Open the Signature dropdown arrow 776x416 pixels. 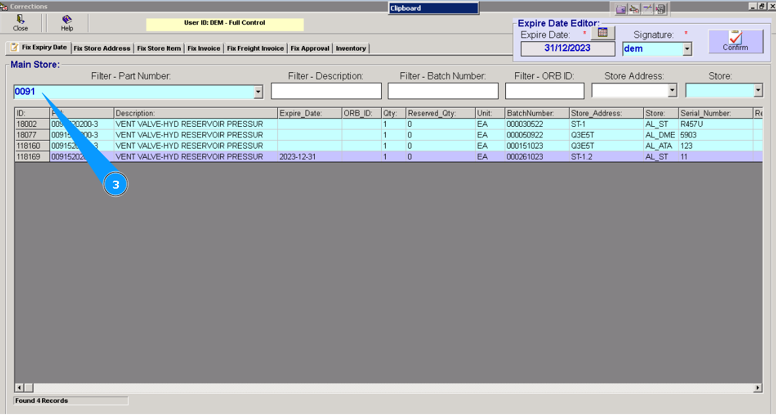pyautogui.click(x=687, y=49)
